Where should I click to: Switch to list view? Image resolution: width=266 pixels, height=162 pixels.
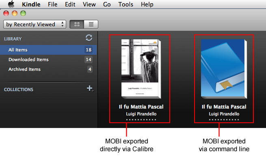click(91, 24)
